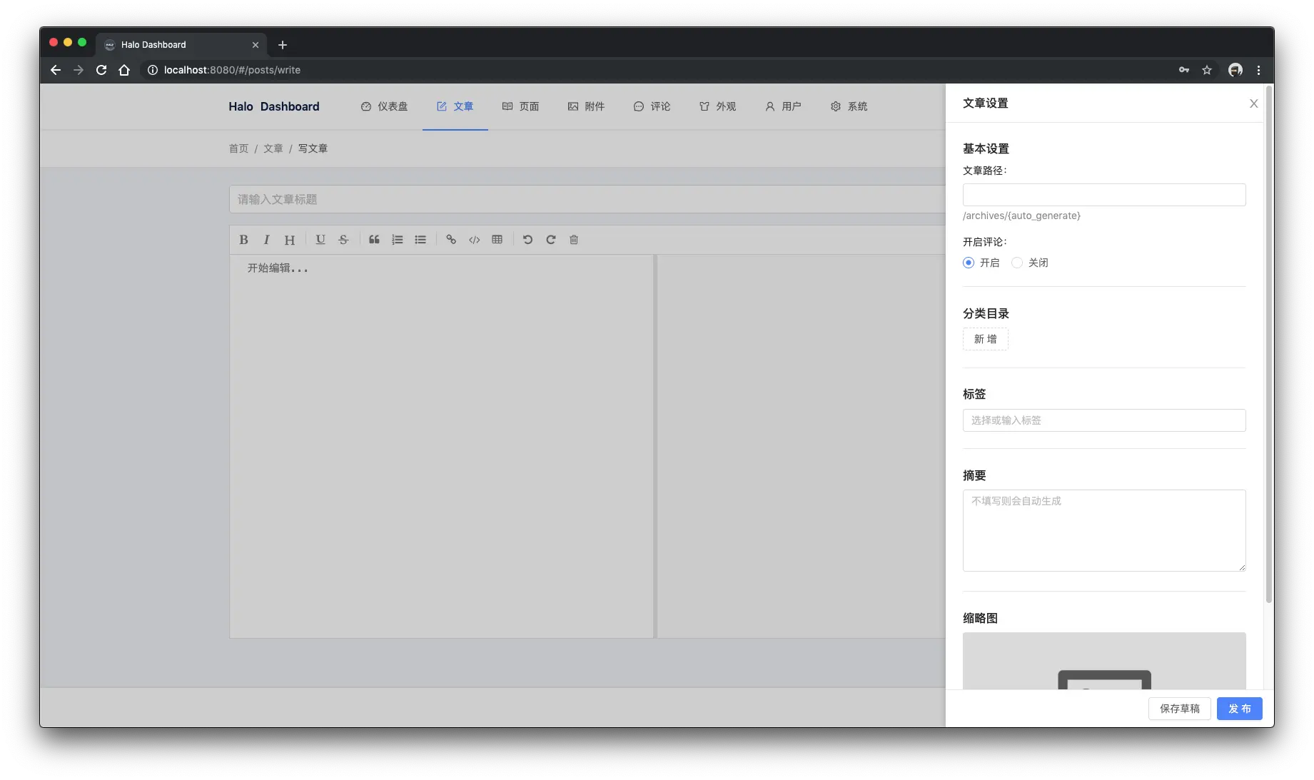The image size is (1314, 780).
Task: Apply italic formatting in editor toolbar
Action: coord(266,240)
